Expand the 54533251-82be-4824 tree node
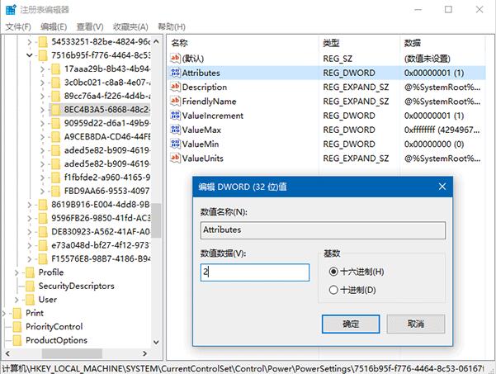This screenshot has height=374, width=496. coord(30,42)
